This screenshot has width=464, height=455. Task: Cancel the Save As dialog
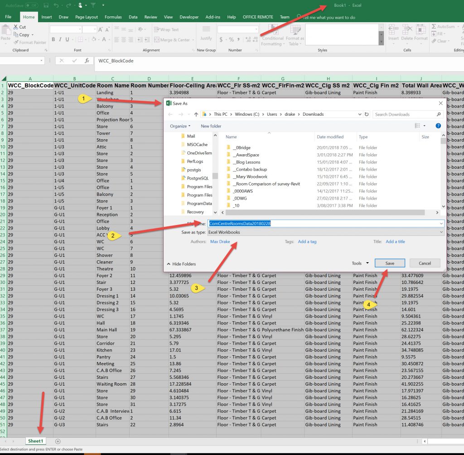click(425, 263)
